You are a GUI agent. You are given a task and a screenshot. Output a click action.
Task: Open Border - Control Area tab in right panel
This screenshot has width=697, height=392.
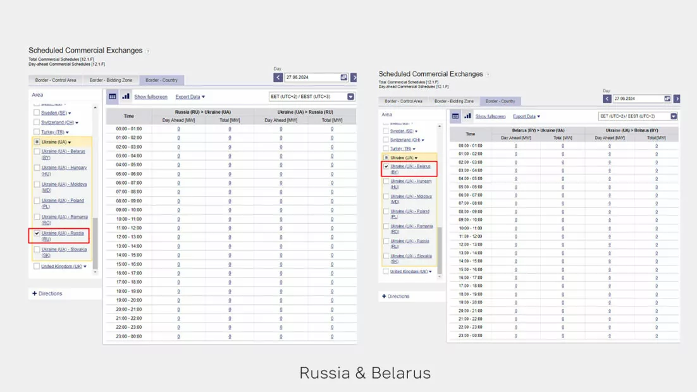point(404,101)
